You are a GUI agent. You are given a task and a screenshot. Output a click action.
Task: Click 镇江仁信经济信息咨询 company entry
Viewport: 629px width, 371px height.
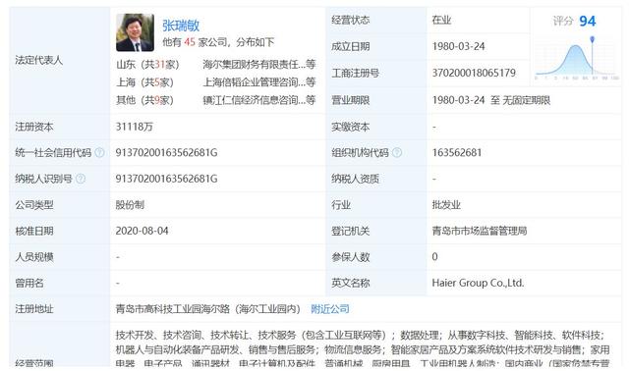click(259, 100)
